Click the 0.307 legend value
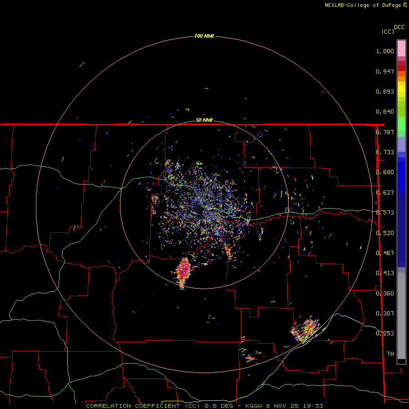409x409 pixels. pos(385,314)
